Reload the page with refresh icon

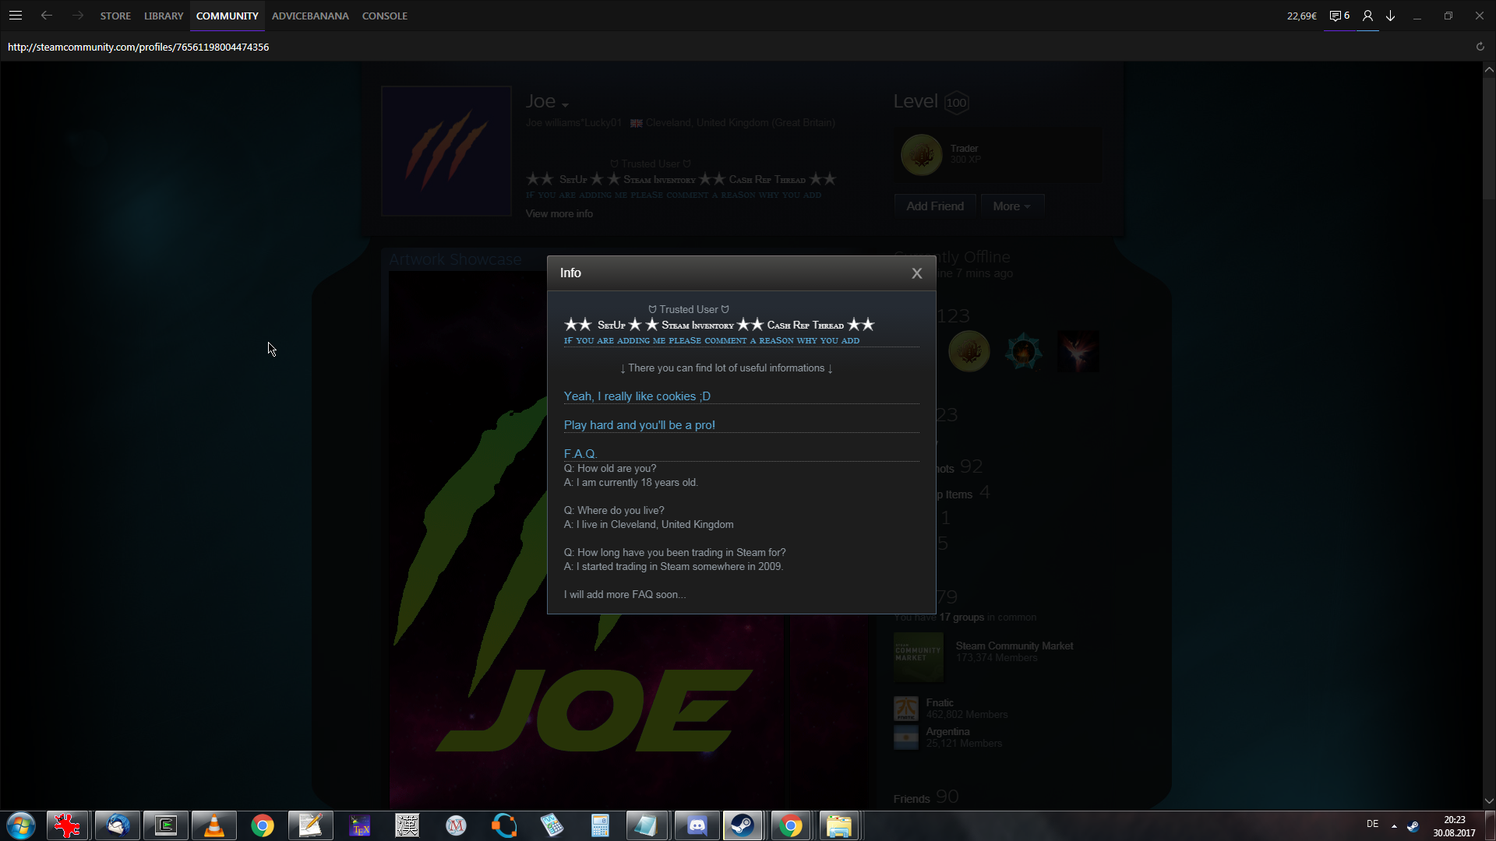tap(1480, 47)
